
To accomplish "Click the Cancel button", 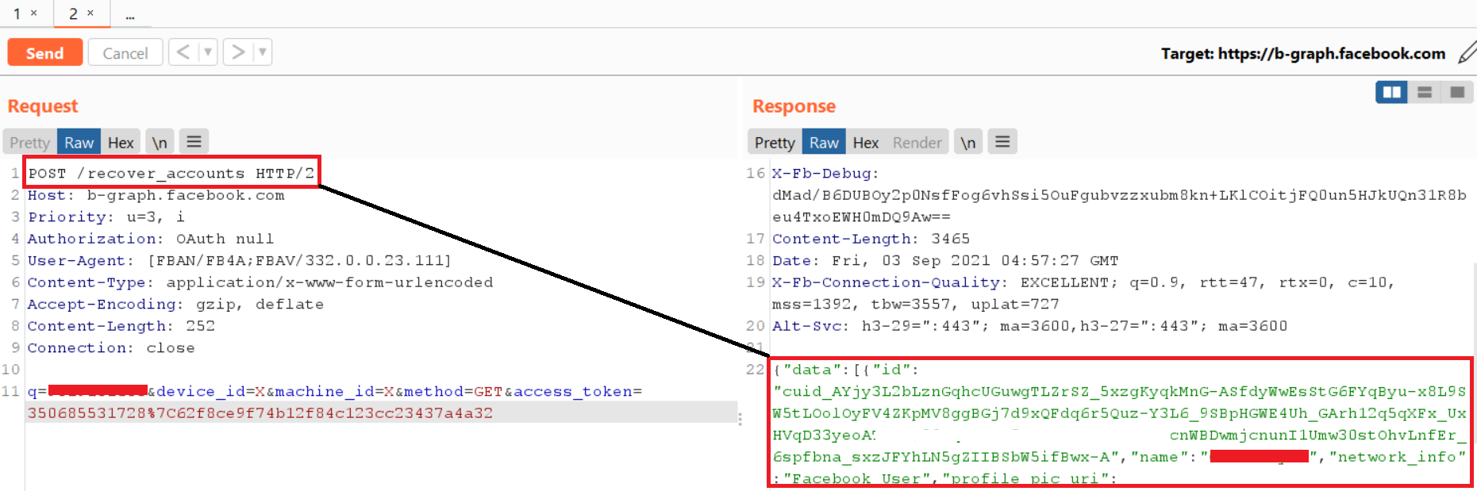I will [125, 53].
